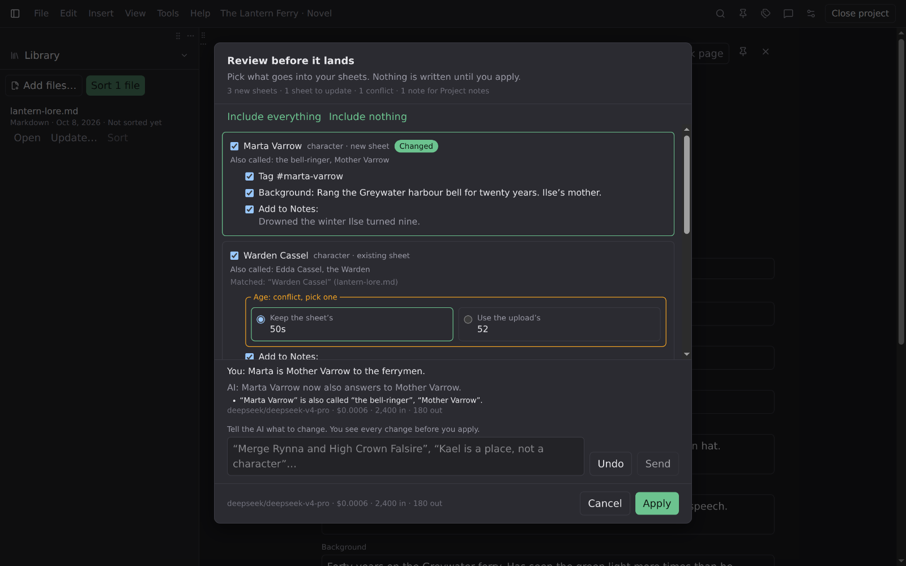Viewport: 906px width, 566px height.
Task: Uncheck the Marta Varrow sheet checkbox
Action: 234,146
